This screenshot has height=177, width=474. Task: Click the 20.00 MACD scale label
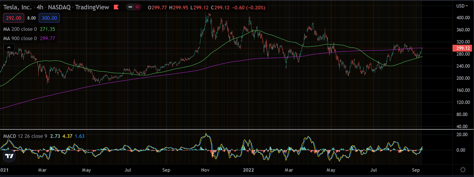462,135
